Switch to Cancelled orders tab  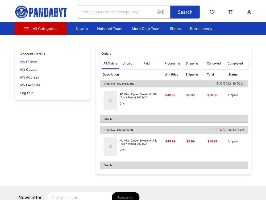(x=214, y=63)
